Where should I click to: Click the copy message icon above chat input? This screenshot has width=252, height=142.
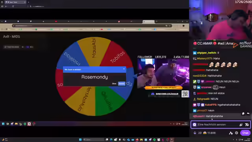[x=243, y=114]
